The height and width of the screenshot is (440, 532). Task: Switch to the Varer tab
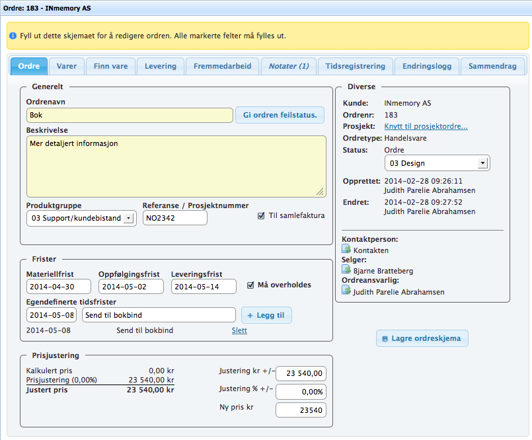[66, 66]
